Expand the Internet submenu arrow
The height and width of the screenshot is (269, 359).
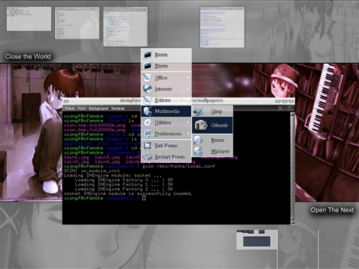point(188,89)
